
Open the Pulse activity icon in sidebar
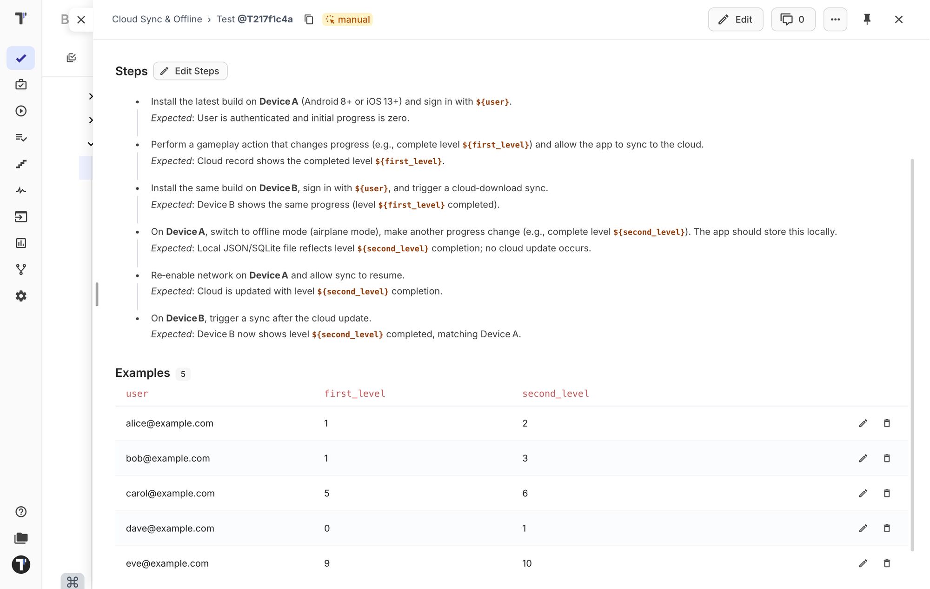pyautogui.click(x=21, y=190)
